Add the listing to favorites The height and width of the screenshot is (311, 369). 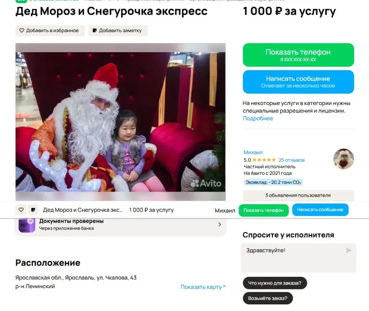pos(50,31)
